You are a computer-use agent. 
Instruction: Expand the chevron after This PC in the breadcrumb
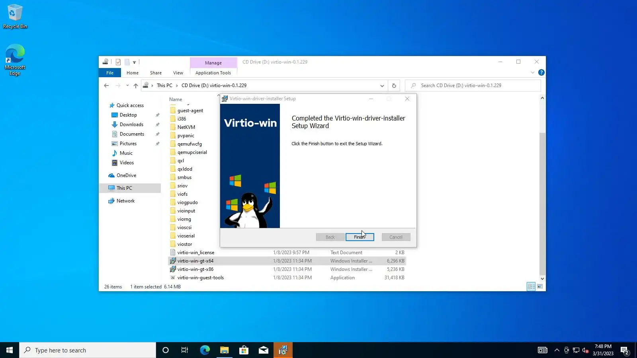click(177, 86)
